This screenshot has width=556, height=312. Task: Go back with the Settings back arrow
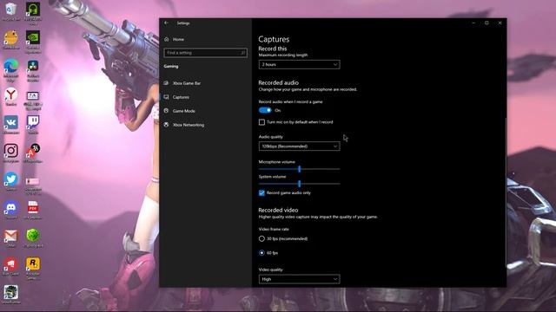tap(166, 23)
